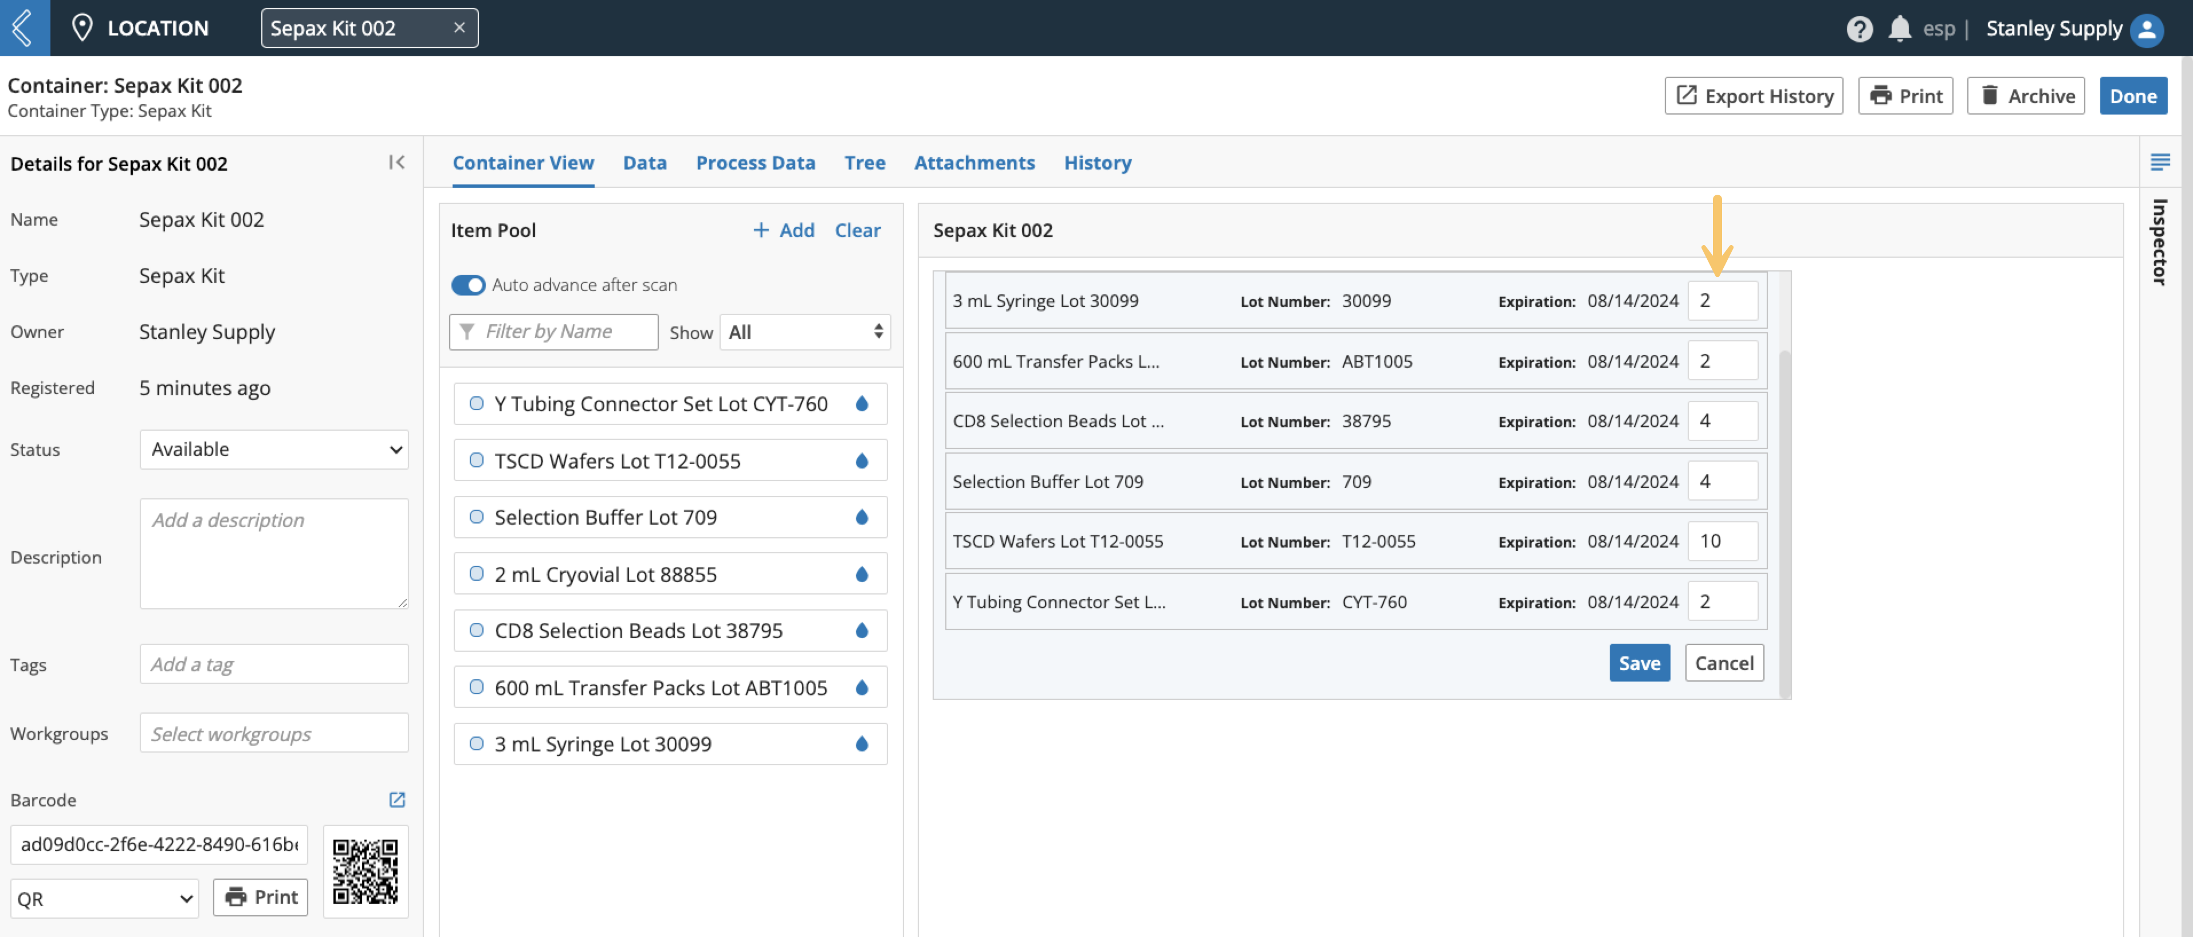Viewport: 2193px width, 937px height.
Task: Click droplet icon for 3 mL Syringe Lot 30099
Action: click(x=862, y=744)
